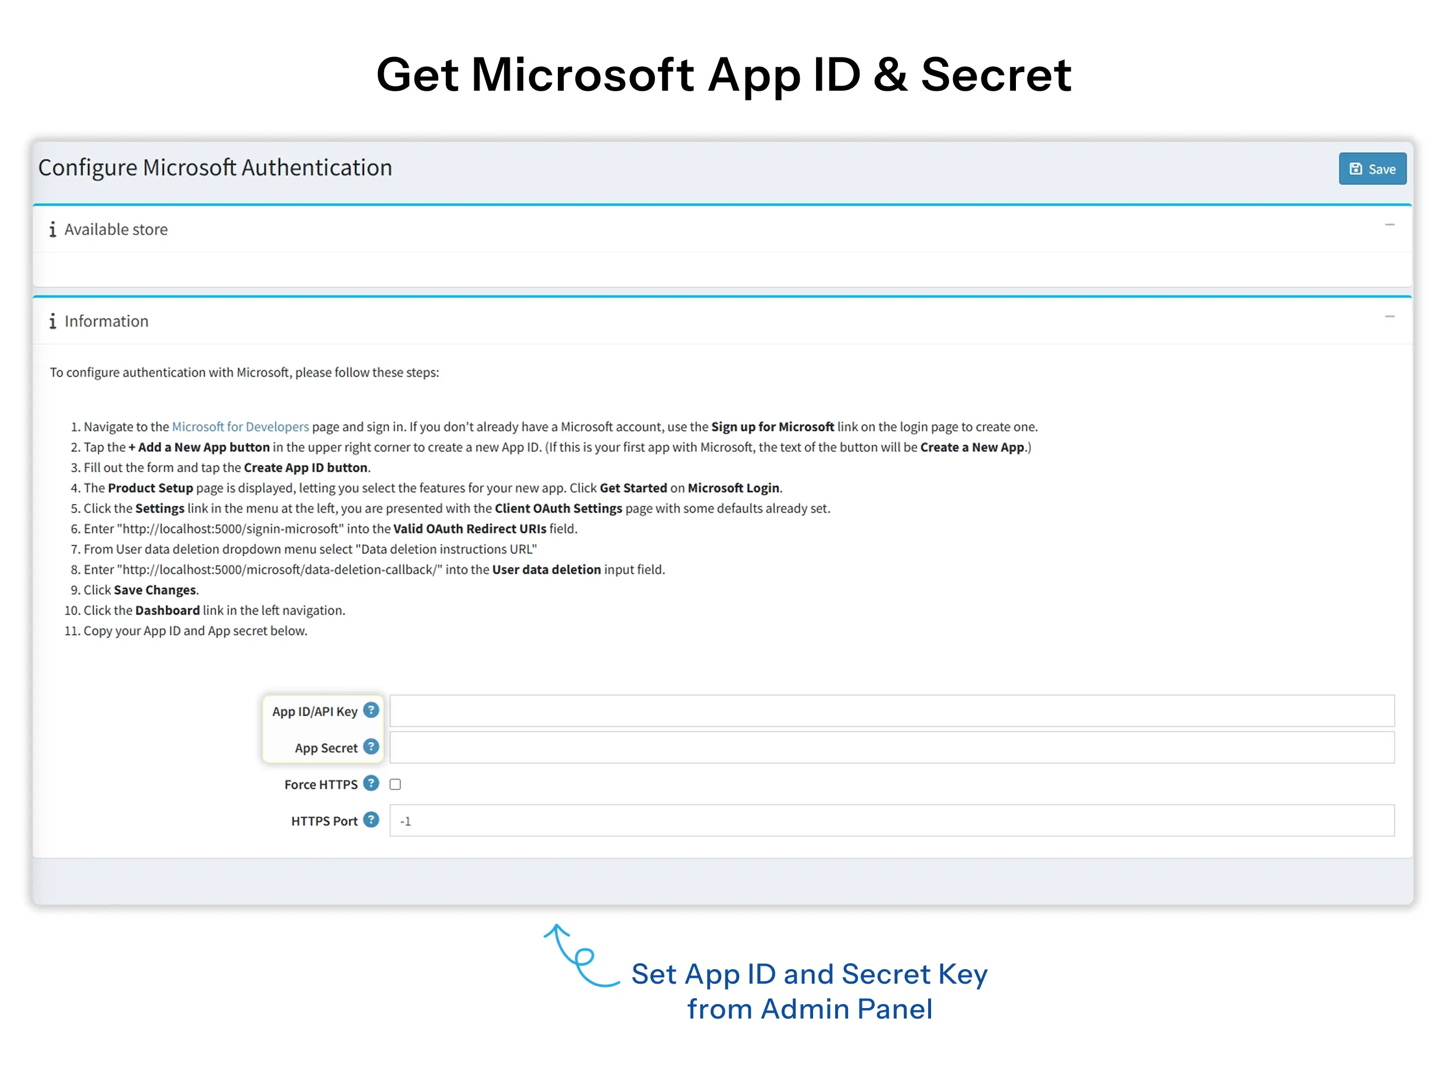Collapse the Information panel

click(1389, 317)
